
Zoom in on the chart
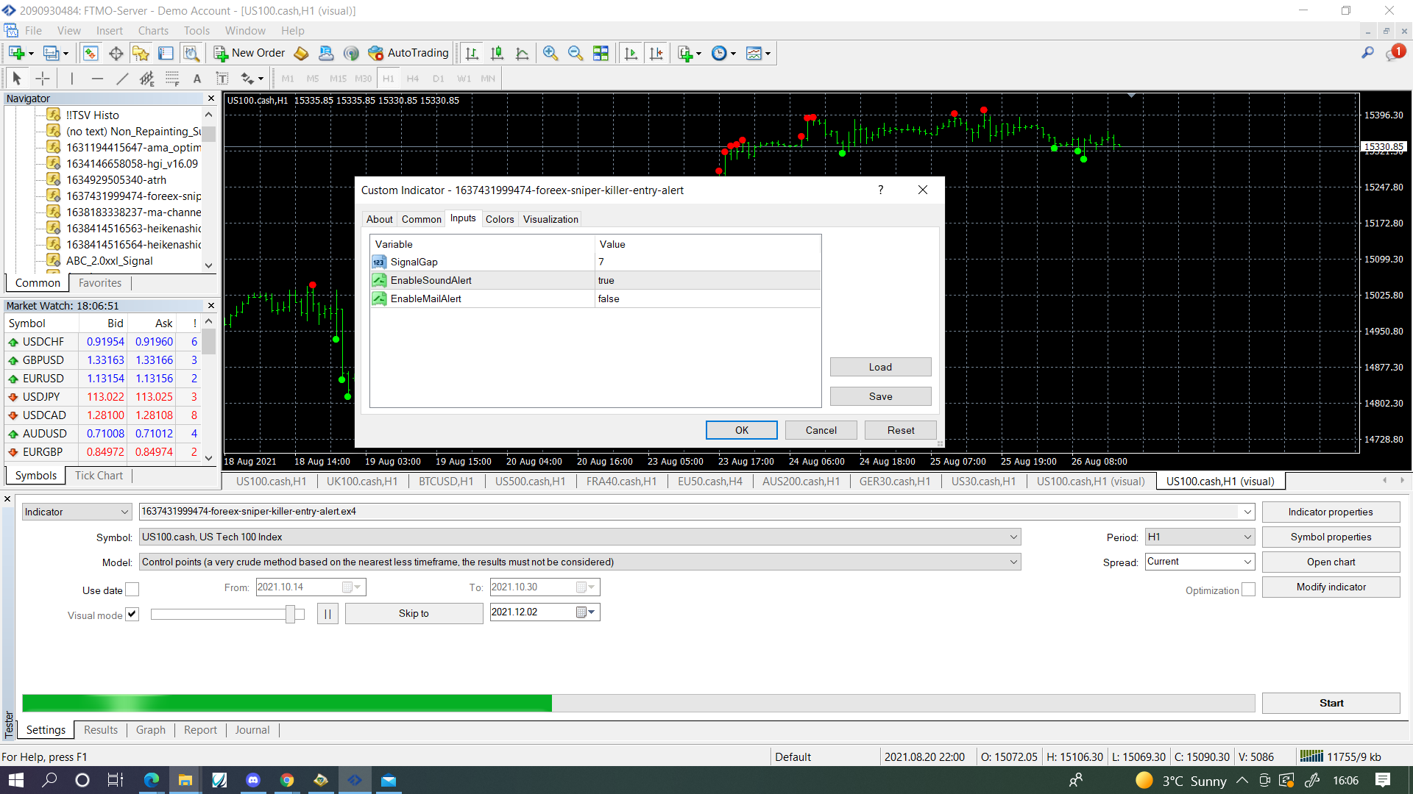tap(550, 53)
